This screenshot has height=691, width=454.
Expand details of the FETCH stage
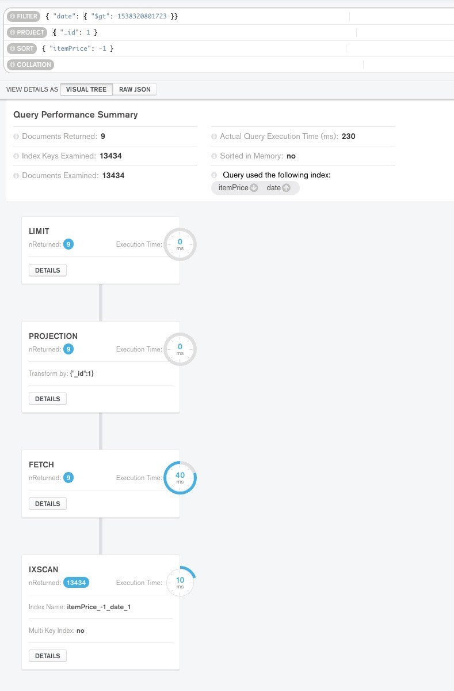click(48, 504)
